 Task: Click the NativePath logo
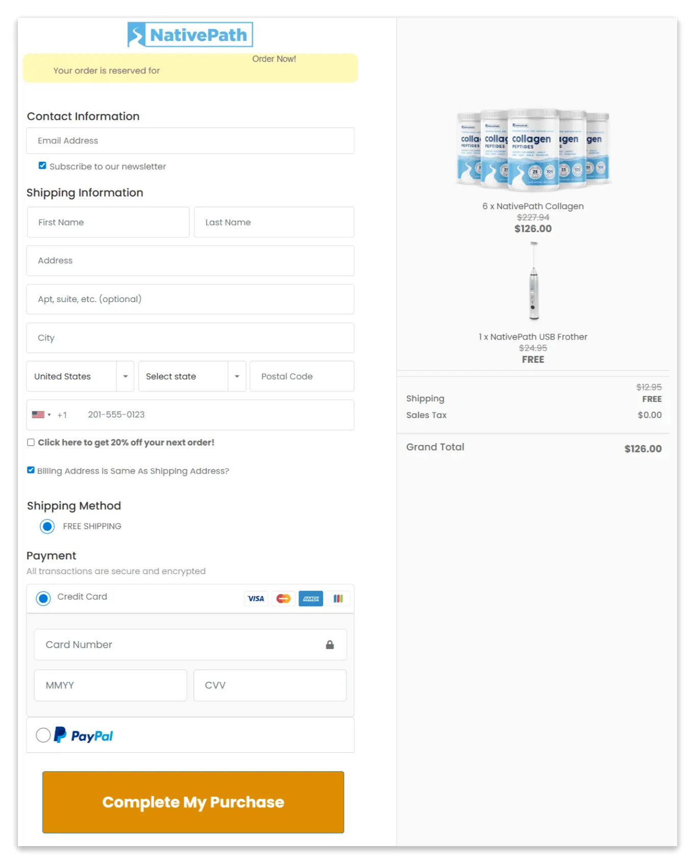[190, 35]
